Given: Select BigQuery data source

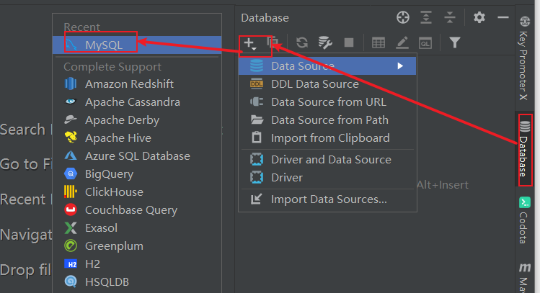Looking at the screenshot, I should 137,174.
